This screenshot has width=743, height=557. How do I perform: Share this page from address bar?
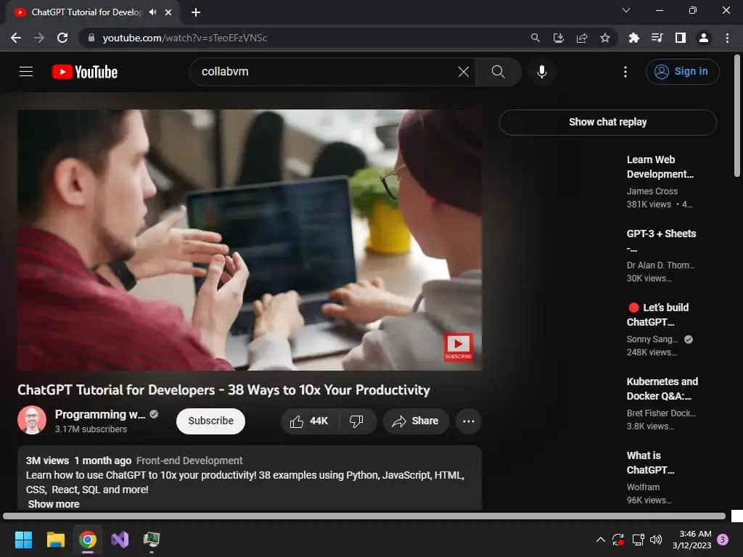[x=582, y=38]
